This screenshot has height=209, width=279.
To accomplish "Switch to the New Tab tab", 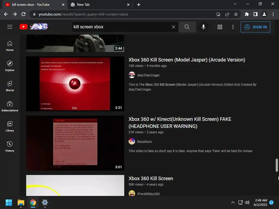I will (100, 5).
